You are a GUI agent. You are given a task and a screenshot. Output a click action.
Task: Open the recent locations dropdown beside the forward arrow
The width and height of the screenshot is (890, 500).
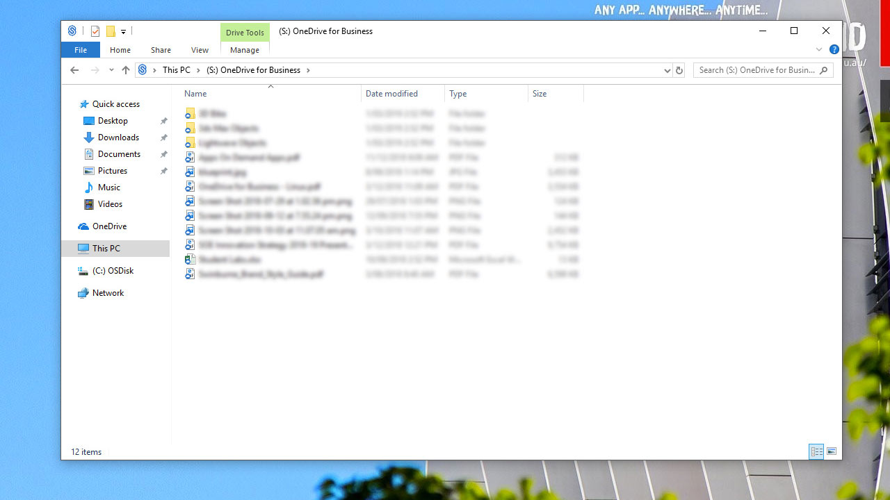(x=111, y=69)
